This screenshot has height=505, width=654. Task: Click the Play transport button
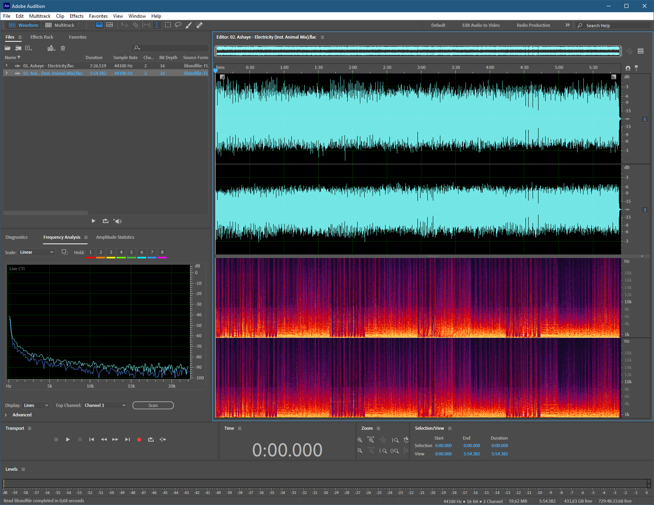tap(68, 439)
